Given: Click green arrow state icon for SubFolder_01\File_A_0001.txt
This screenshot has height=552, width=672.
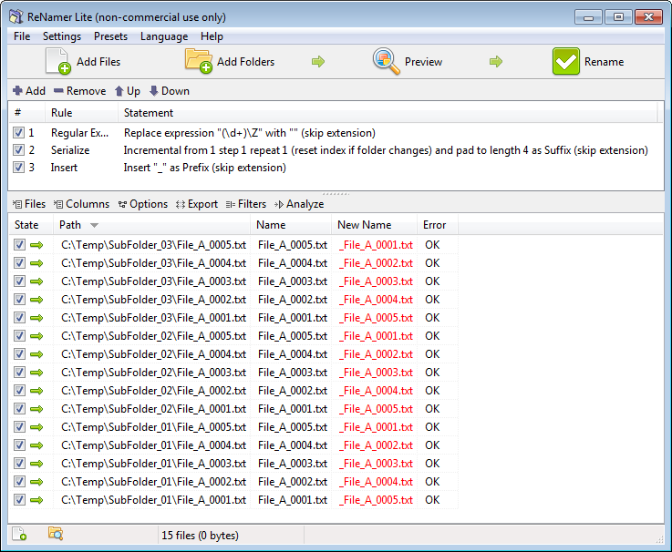Looking at the screenshot, I should (36, 500).
